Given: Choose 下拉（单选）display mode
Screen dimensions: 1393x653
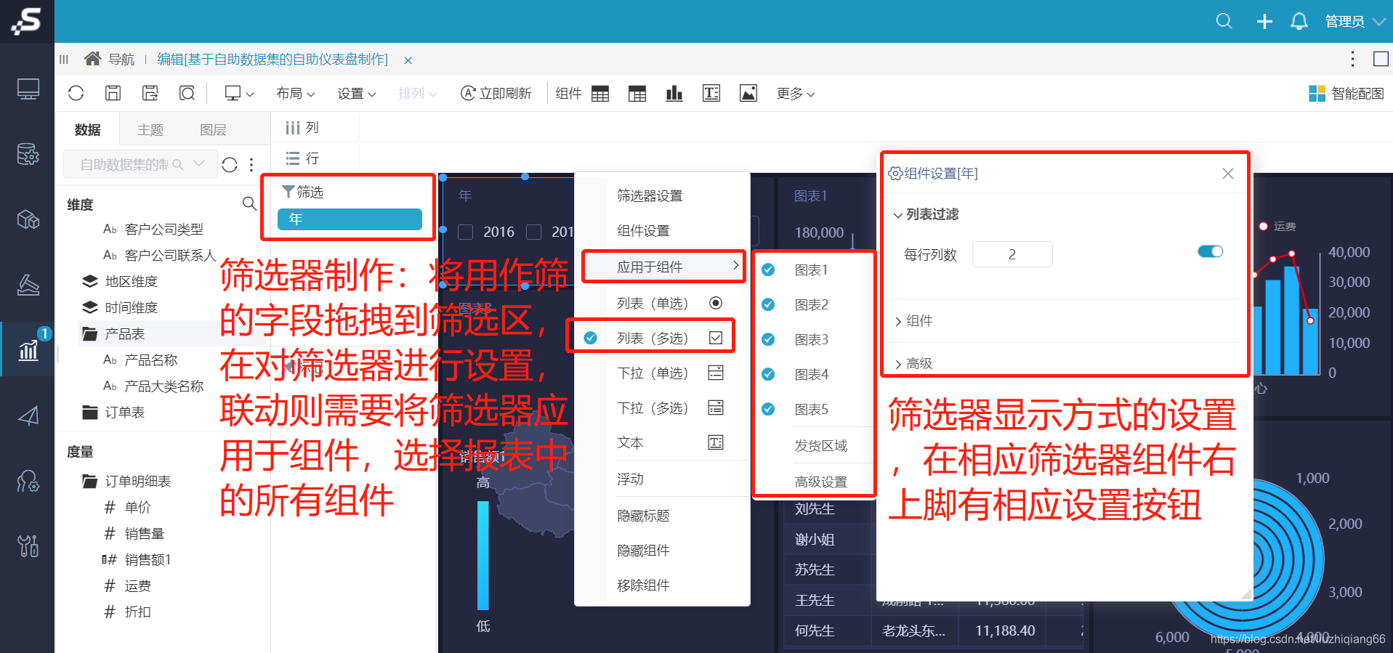Looking at the screenshot, I should point(669,373).
